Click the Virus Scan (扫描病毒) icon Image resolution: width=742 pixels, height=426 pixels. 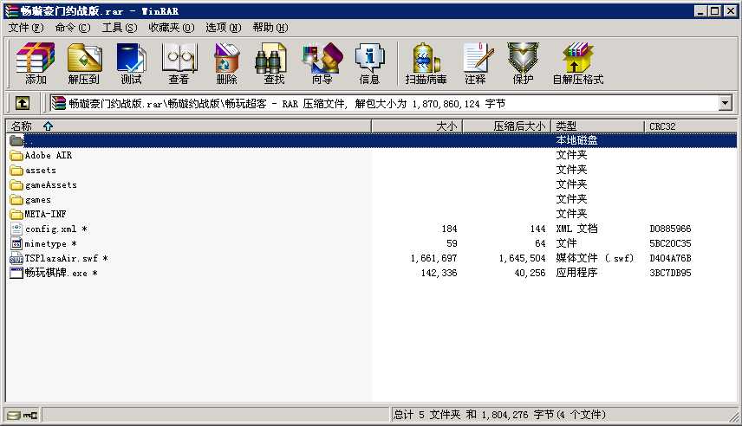(426, 64)
